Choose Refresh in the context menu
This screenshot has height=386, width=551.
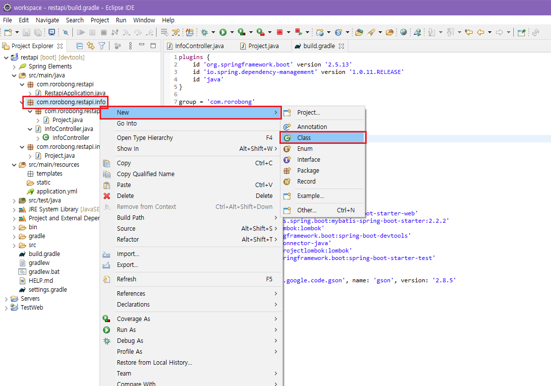click(191, 279)
